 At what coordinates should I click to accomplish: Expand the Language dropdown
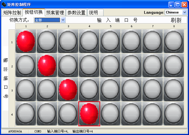coord(184,12)
